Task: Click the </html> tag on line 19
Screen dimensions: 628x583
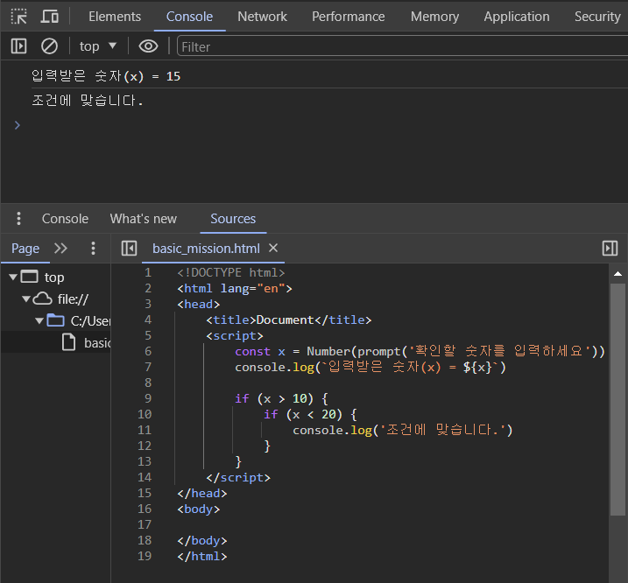Action: click(x=202, y=556)
